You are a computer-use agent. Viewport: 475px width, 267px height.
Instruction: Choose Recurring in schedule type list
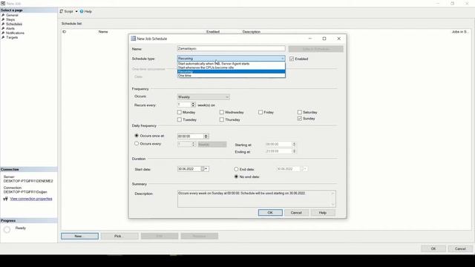tap(231, 72)
